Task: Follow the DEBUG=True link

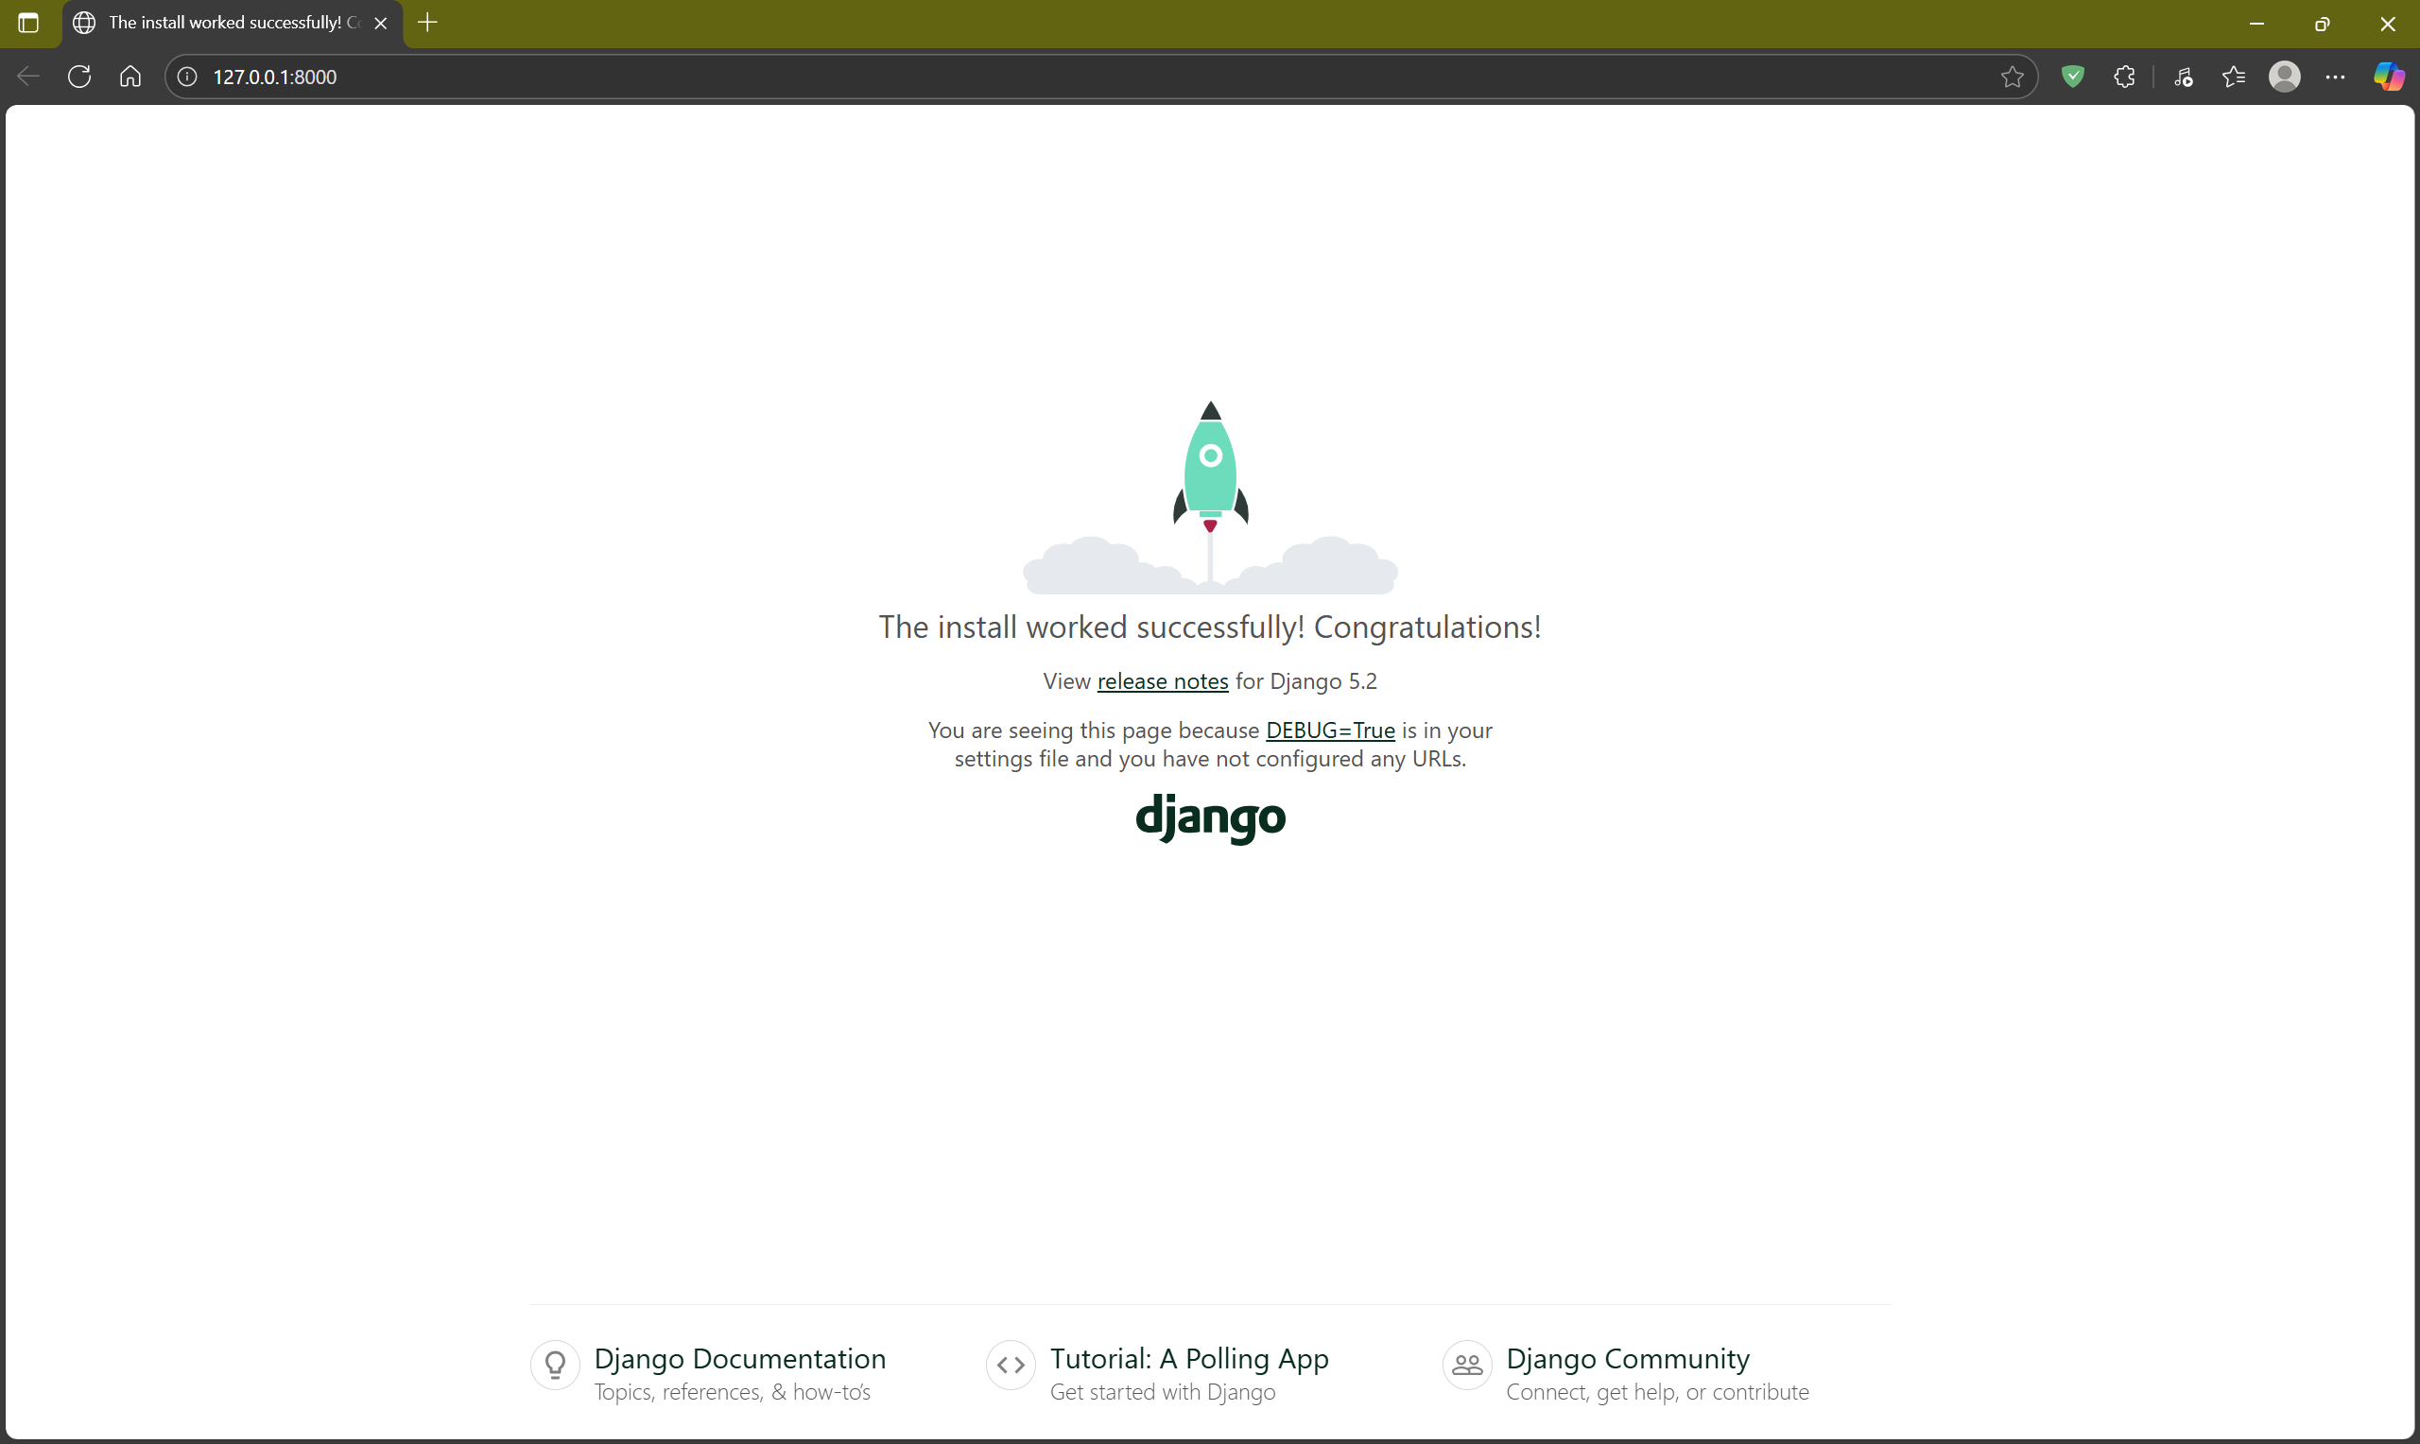Action: pyautogui.click(x=1329, y=730)
